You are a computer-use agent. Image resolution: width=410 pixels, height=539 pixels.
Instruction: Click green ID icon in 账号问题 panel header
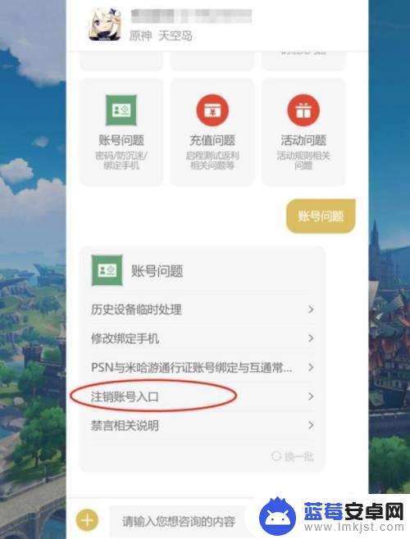click(x=107, y=270)
